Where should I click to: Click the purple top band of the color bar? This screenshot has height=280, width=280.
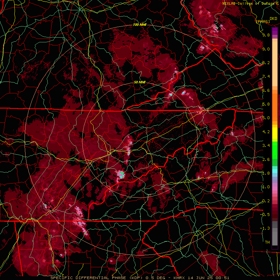[275, 31]
